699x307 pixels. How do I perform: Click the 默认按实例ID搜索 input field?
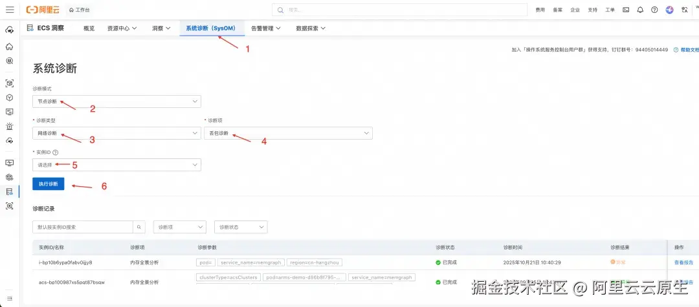point(83,227)
